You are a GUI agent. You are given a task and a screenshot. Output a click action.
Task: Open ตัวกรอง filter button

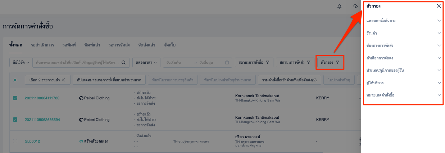click(330, 63)
